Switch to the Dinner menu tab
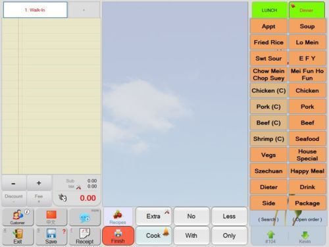Screen dimensions: 329x247 [x=307, y=10]
